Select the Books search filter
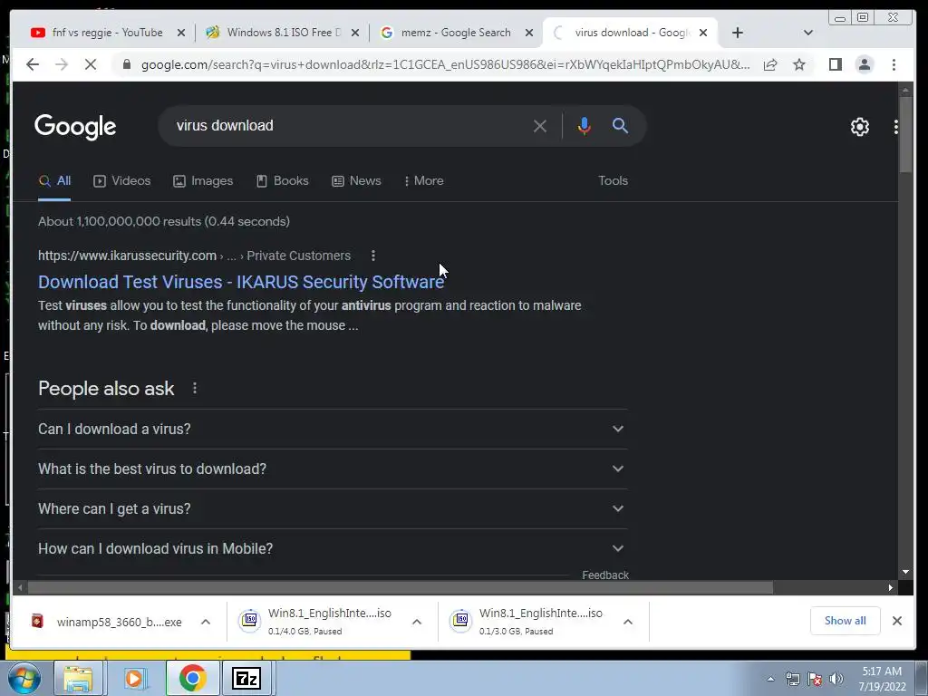The width and height of the screenshot is (928, 696). pos(283,181)
